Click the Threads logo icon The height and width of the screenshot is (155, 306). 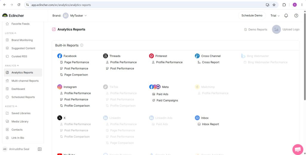coord(105,56)
